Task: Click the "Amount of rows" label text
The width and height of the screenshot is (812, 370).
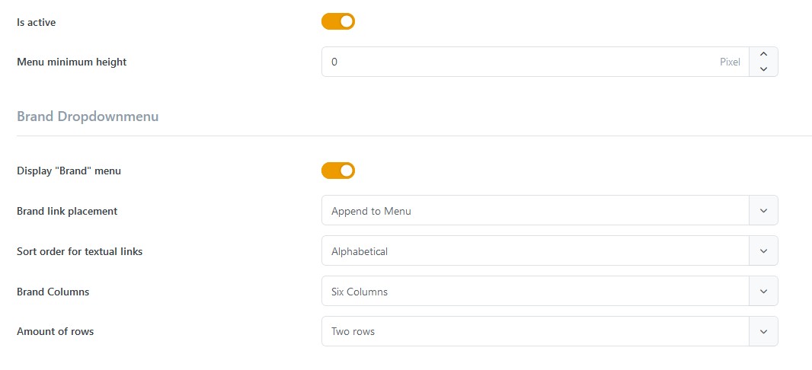Action: 55,332
